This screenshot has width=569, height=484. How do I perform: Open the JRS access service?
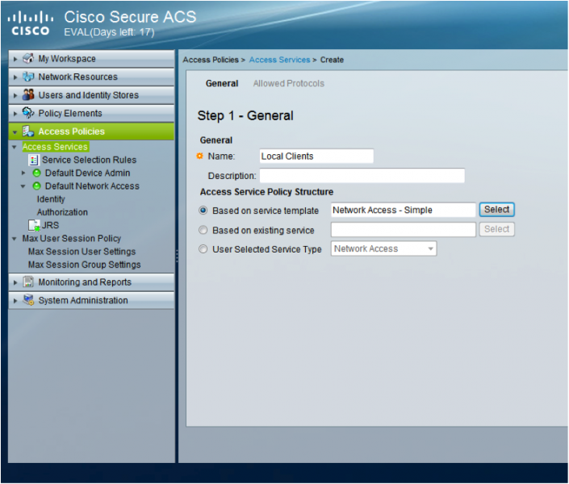tap(50, 225)
